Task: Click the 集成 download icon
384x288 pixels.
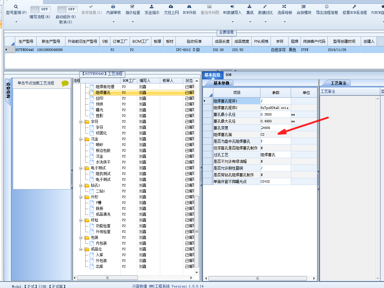Action: (249, 6)
